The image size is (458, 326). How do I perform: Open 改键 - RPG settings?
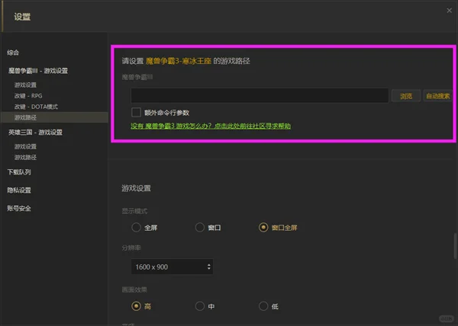point(28,96)
